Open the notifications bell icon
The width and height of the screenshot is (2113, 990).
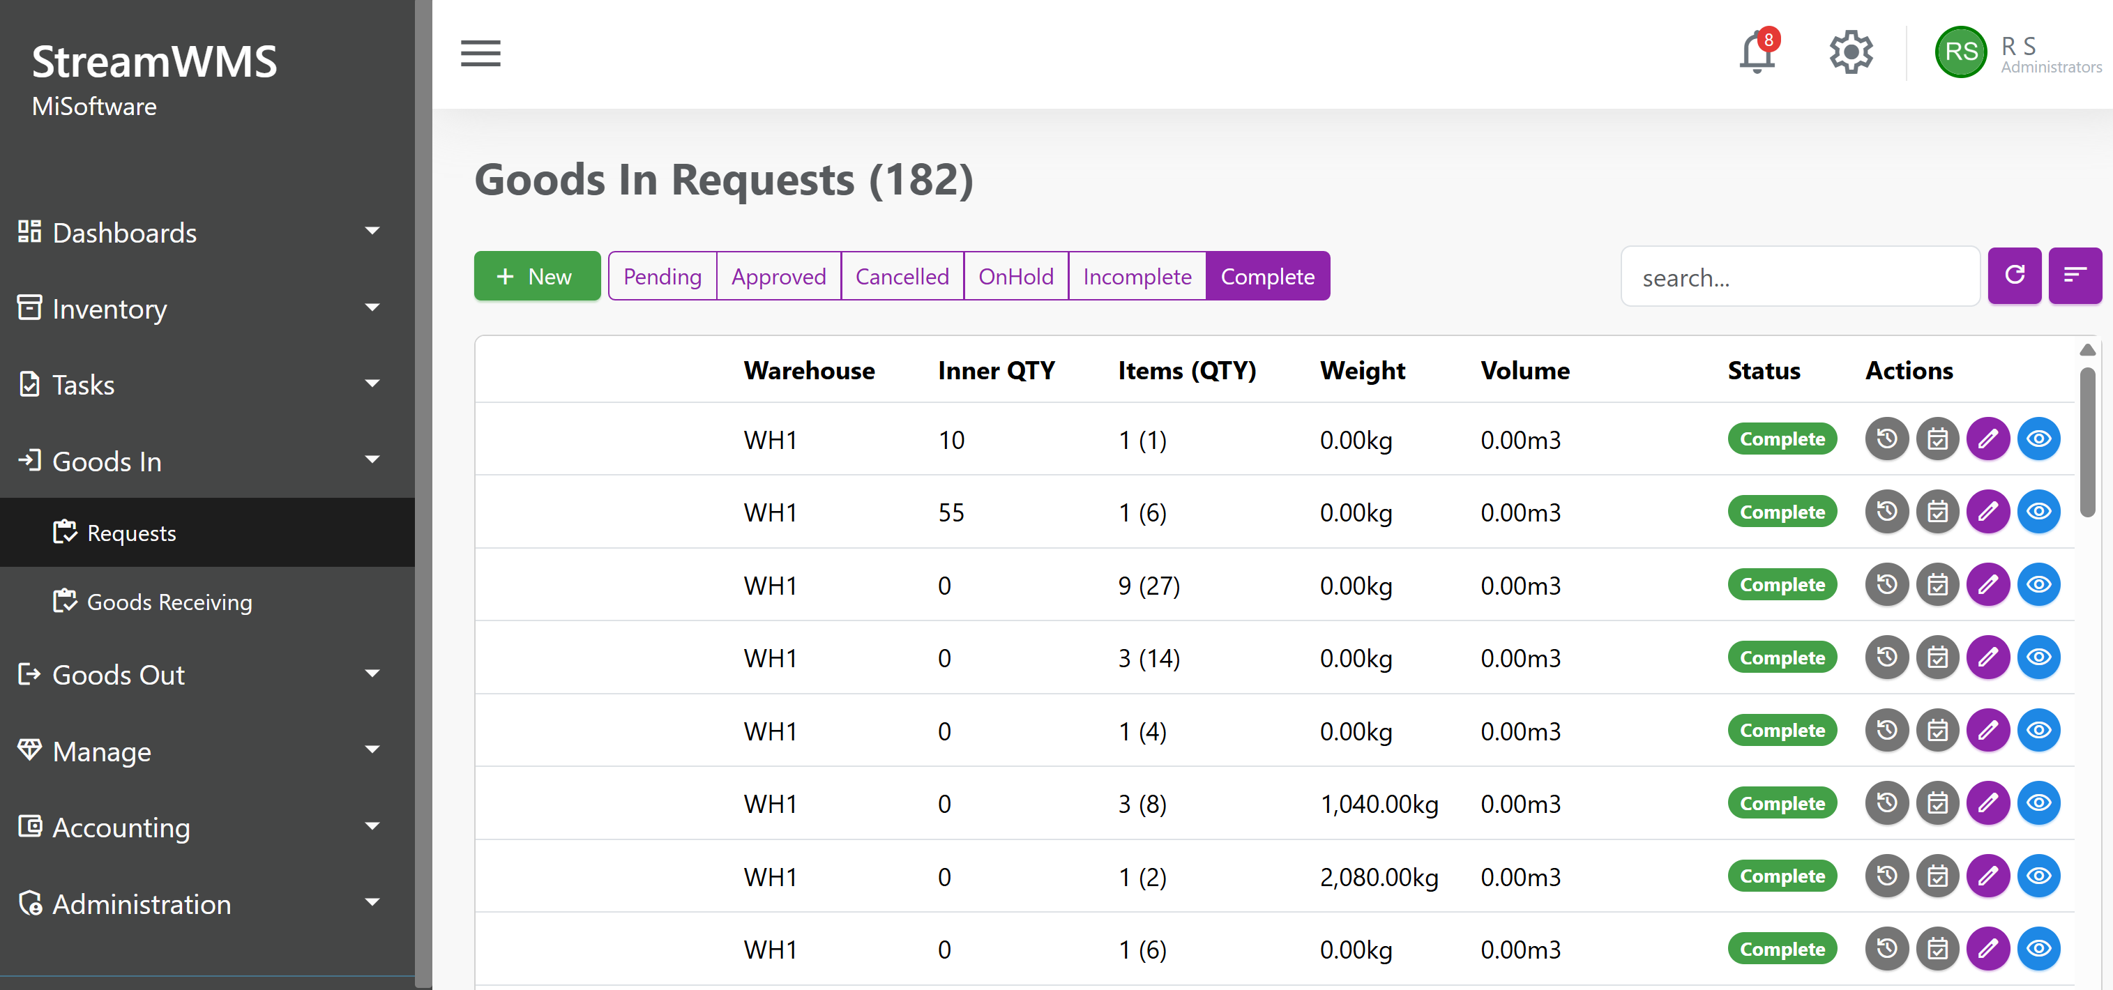pos(1757,52)
